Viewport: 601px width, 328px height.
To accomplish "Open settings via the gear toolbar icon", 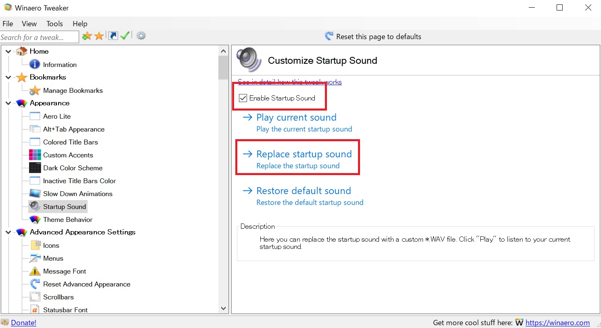I will (x=141, y=36).
